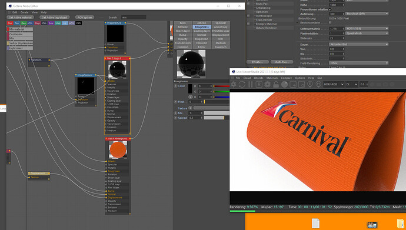Click the Live Viewer hamburger menu icon
The width and height of the screenshot is (406, 230).
click(232, 78)
